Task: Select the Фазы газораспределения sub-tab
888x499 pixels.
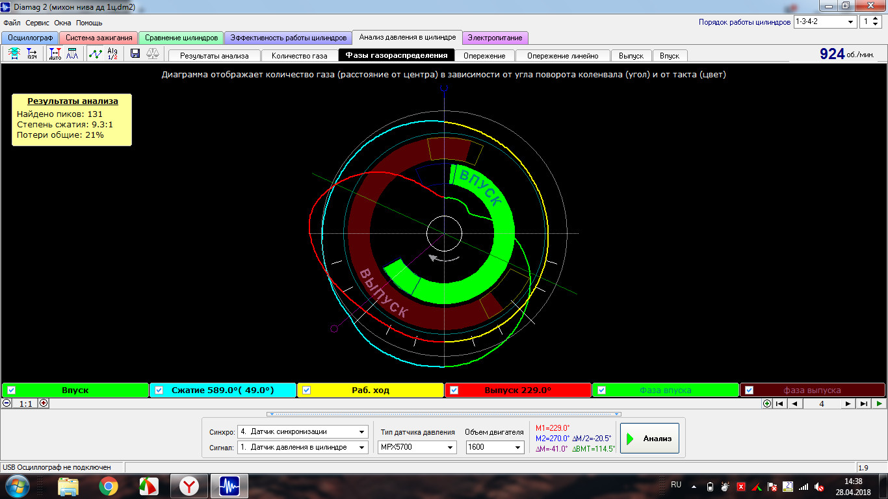Action: pyautogui.click(x=397, y=55)
